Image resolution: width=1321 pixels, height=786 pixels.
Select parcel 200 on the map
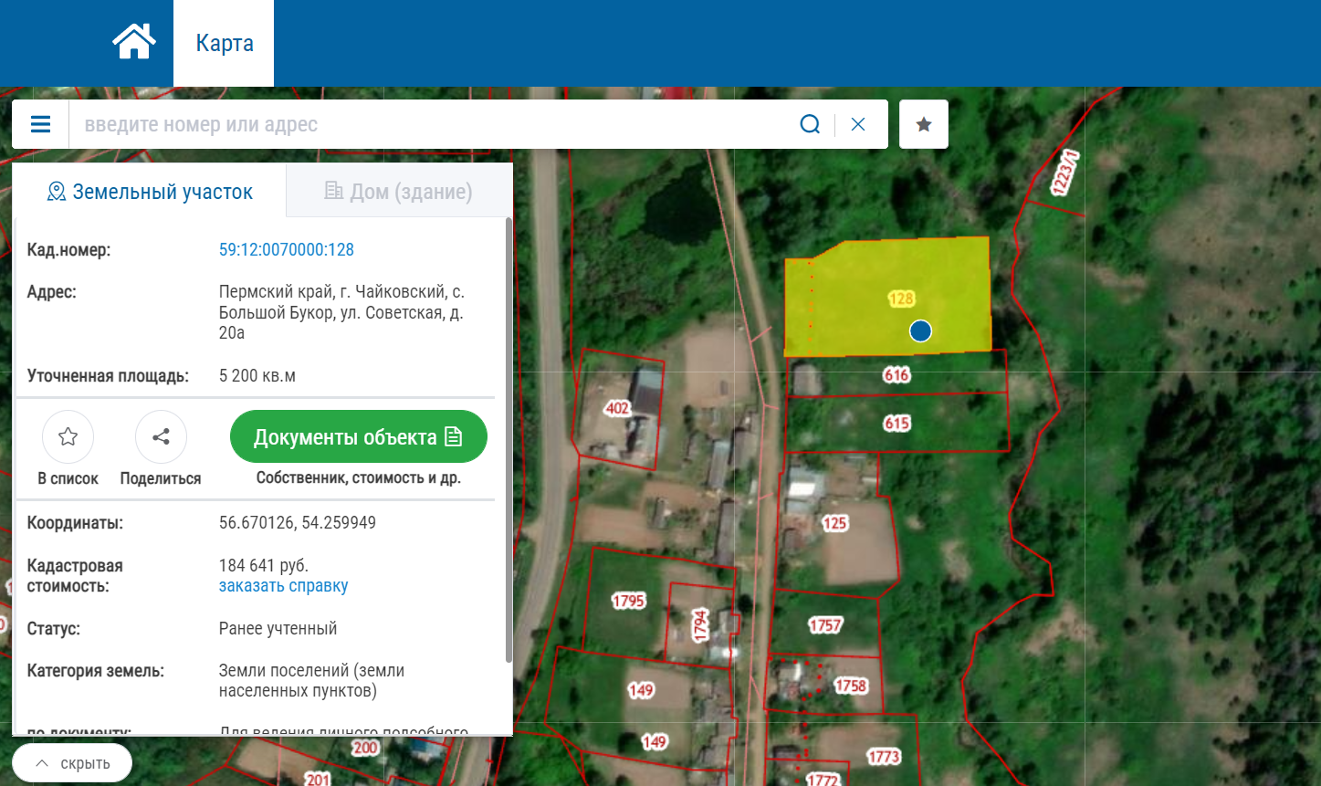(x=365, y=748)
